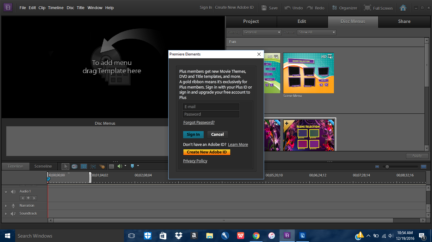Cancel the Premiere Elements sign-in dialog
This screenshot has height=242, width=432.
218,135
